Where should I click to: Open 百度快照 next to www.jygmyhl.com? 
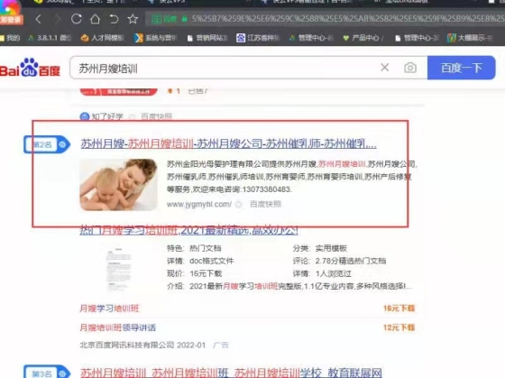(x=265, y=204)
